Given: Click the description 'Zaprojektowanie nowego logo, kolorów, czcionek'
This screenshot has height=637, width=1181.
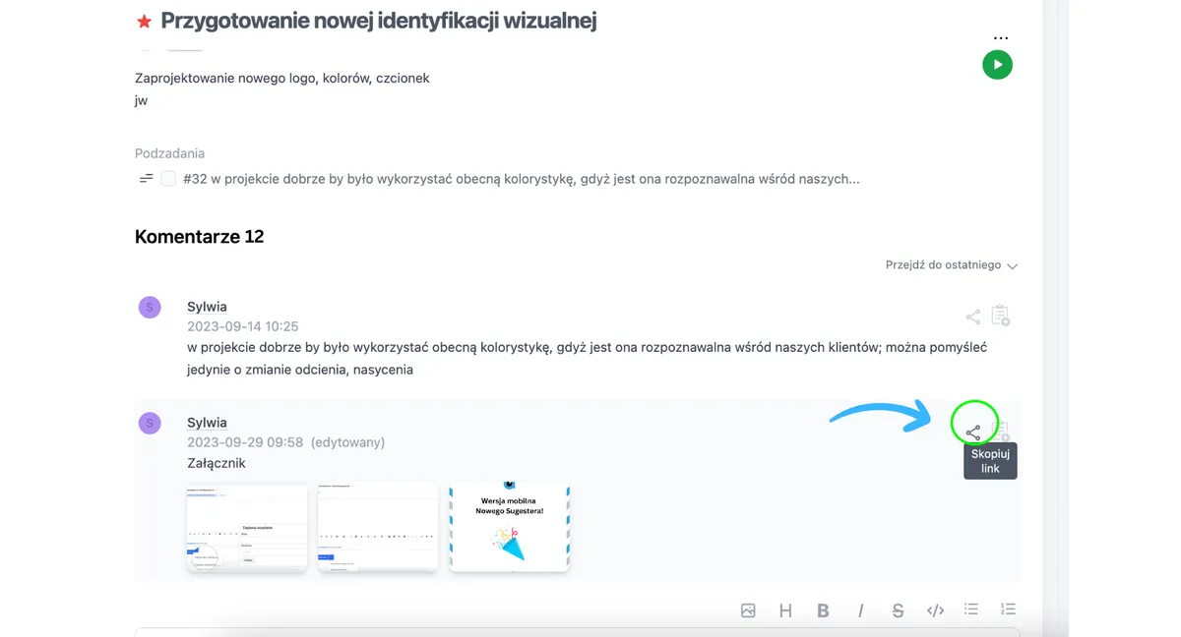Looking at the screenshot, I should click(x=282, y=78).
